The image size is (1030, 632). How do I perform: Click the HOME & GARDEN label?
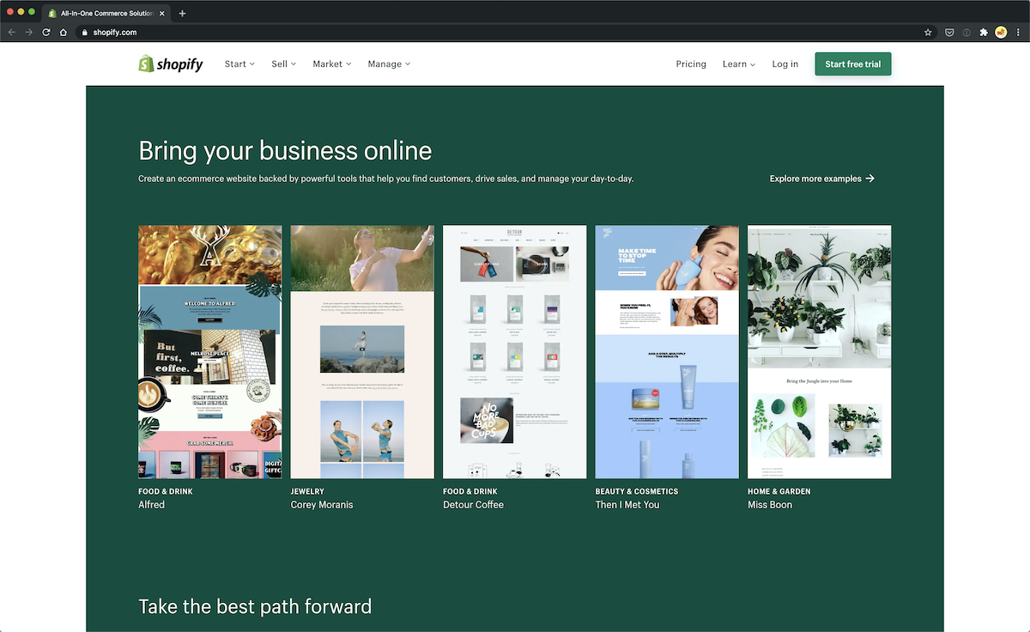[779, 491]
